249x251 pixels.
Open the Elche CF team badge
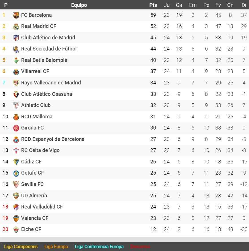pyautogui.click(x=17, y=229)
